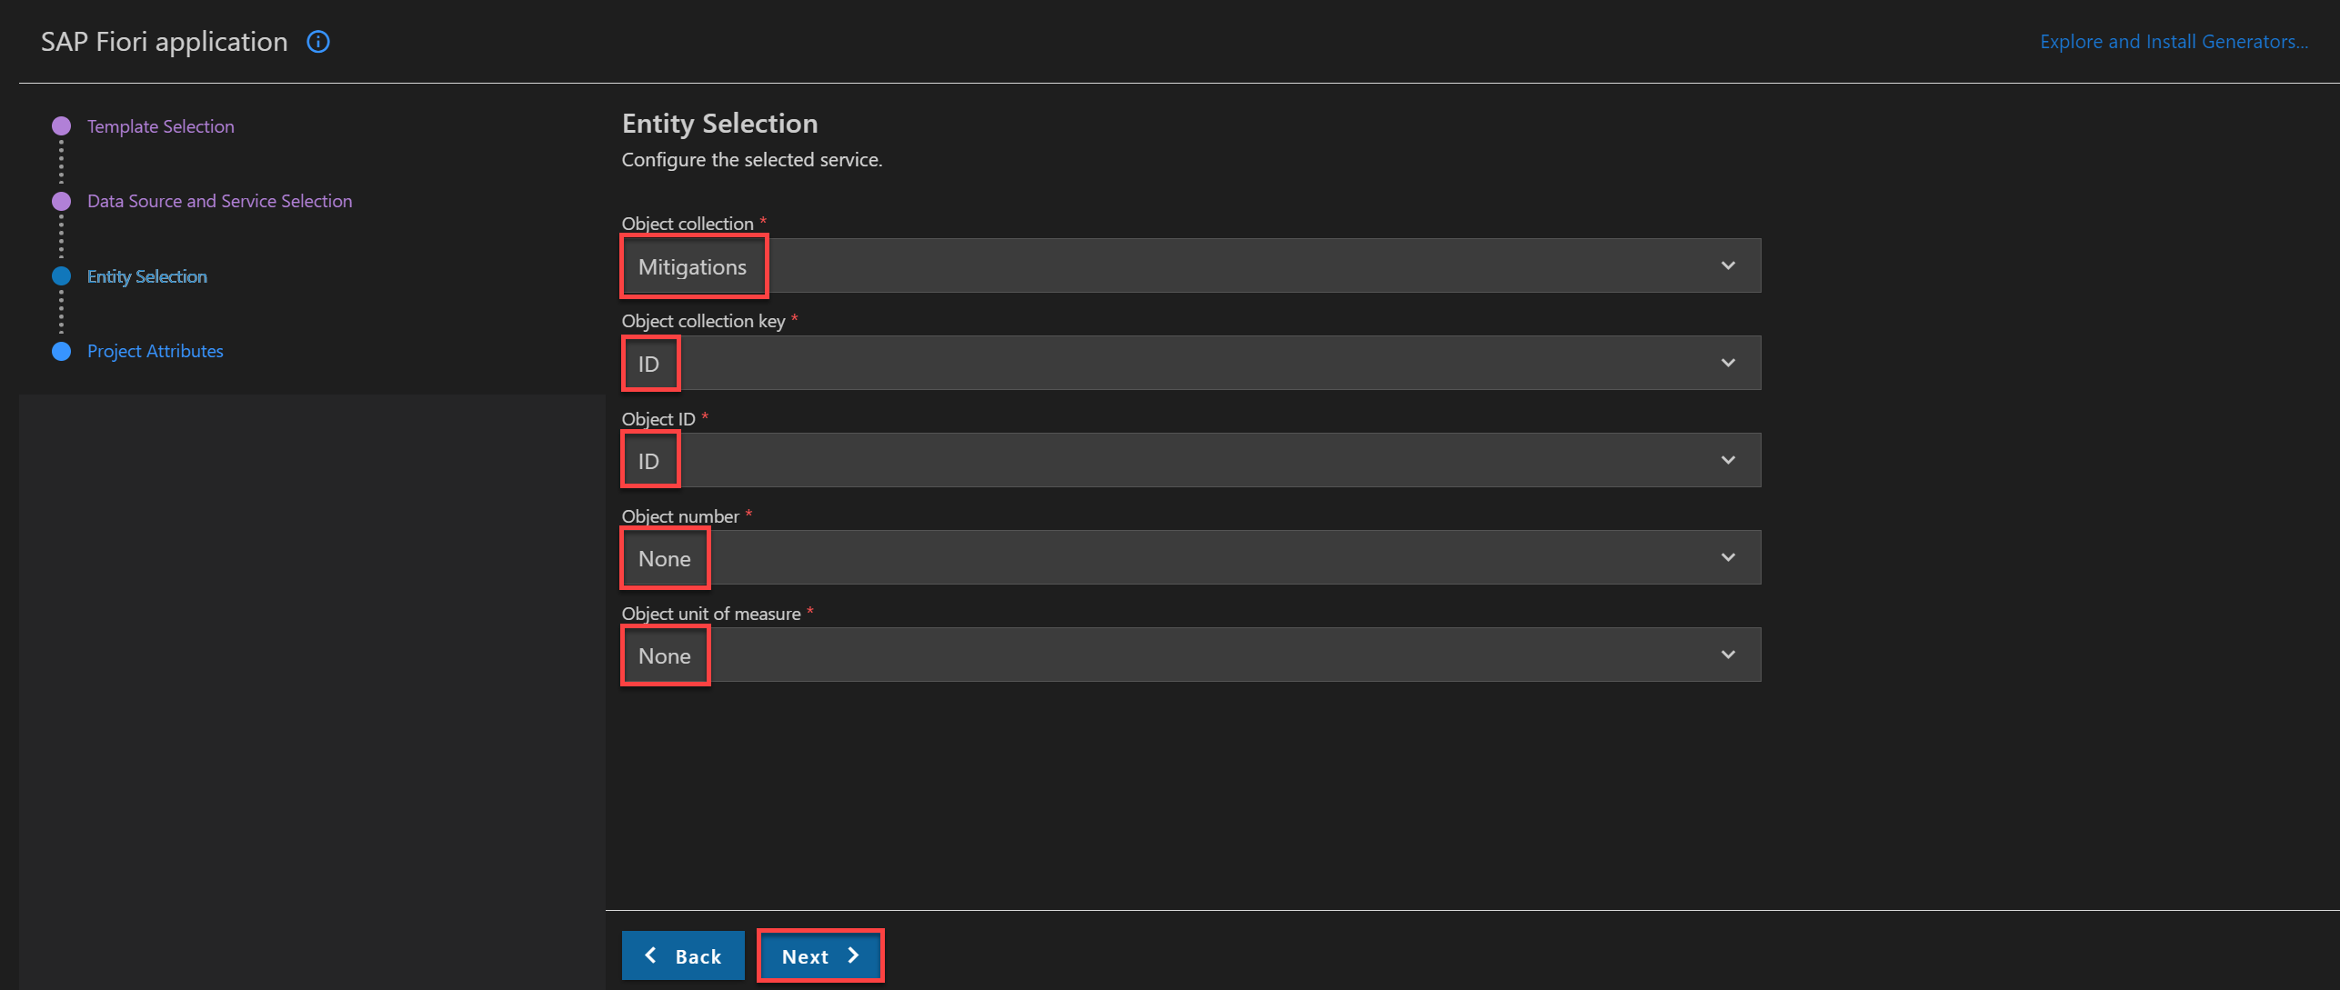Open the Object number dropdown showing None
Screen dimensions: 2340x990
(x=1191, y=557)
